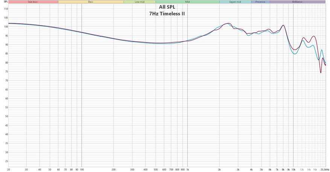Click the 'All SPL' graph title
Screen dimensions: 330x172
coord(167,7)
